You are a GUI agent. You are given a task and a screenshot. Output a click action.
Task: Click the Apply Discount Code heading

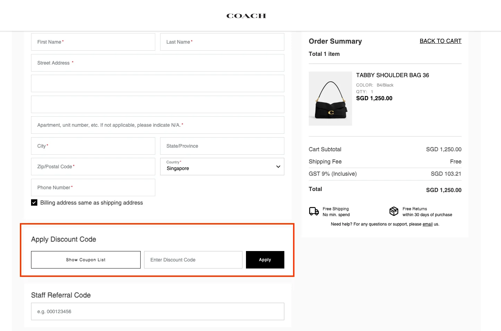tap(63, 240)
